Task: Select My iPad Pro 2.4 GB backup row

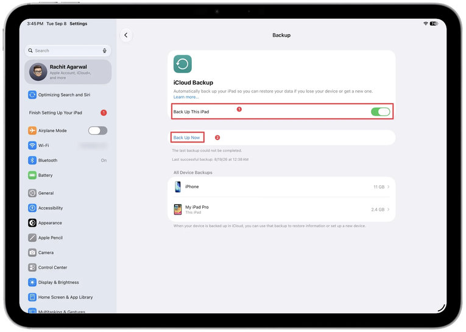Action: click(281, 210)
